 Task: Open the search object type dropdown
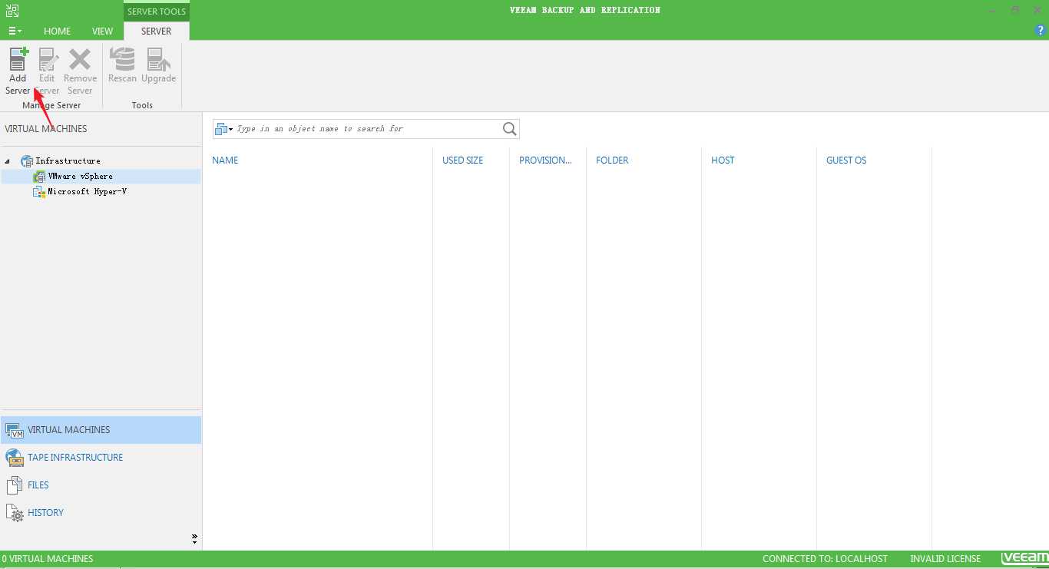point(224,129)
